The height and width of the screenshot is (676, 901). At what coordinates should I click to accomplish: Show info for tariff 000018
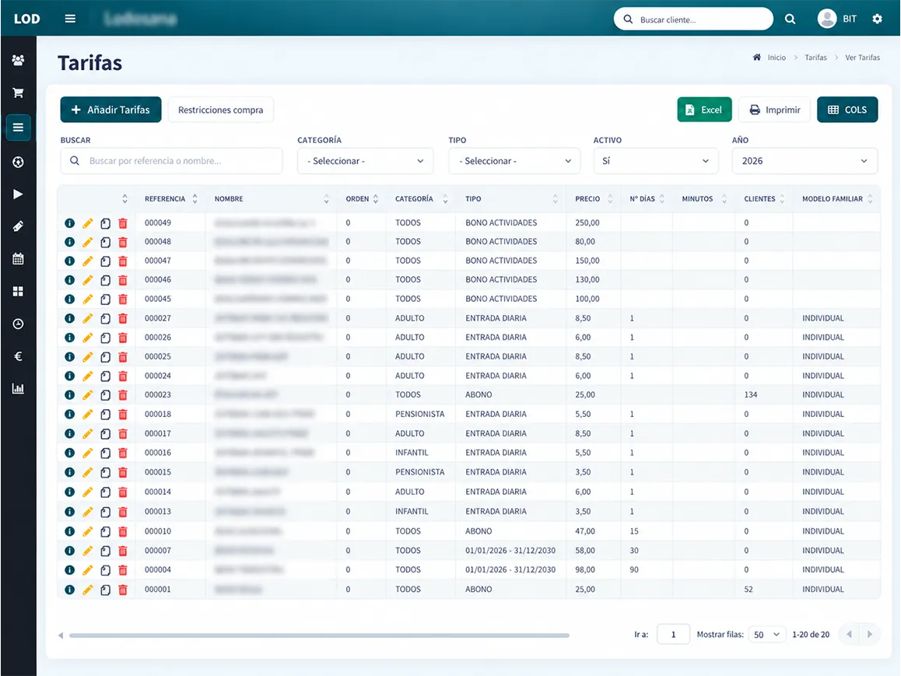click(69, 414)
